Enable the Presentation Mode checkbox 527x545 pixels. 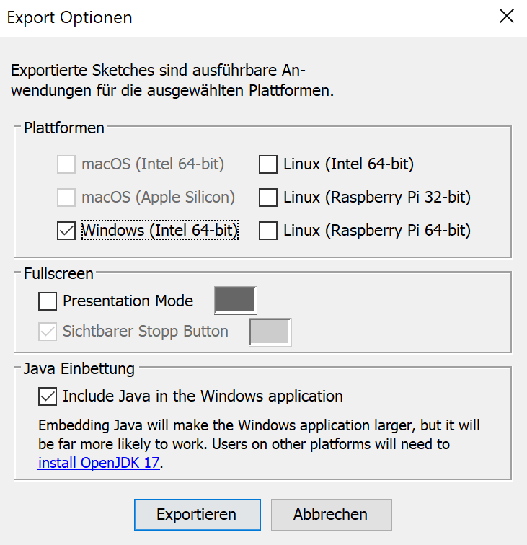tap(48, 301)
